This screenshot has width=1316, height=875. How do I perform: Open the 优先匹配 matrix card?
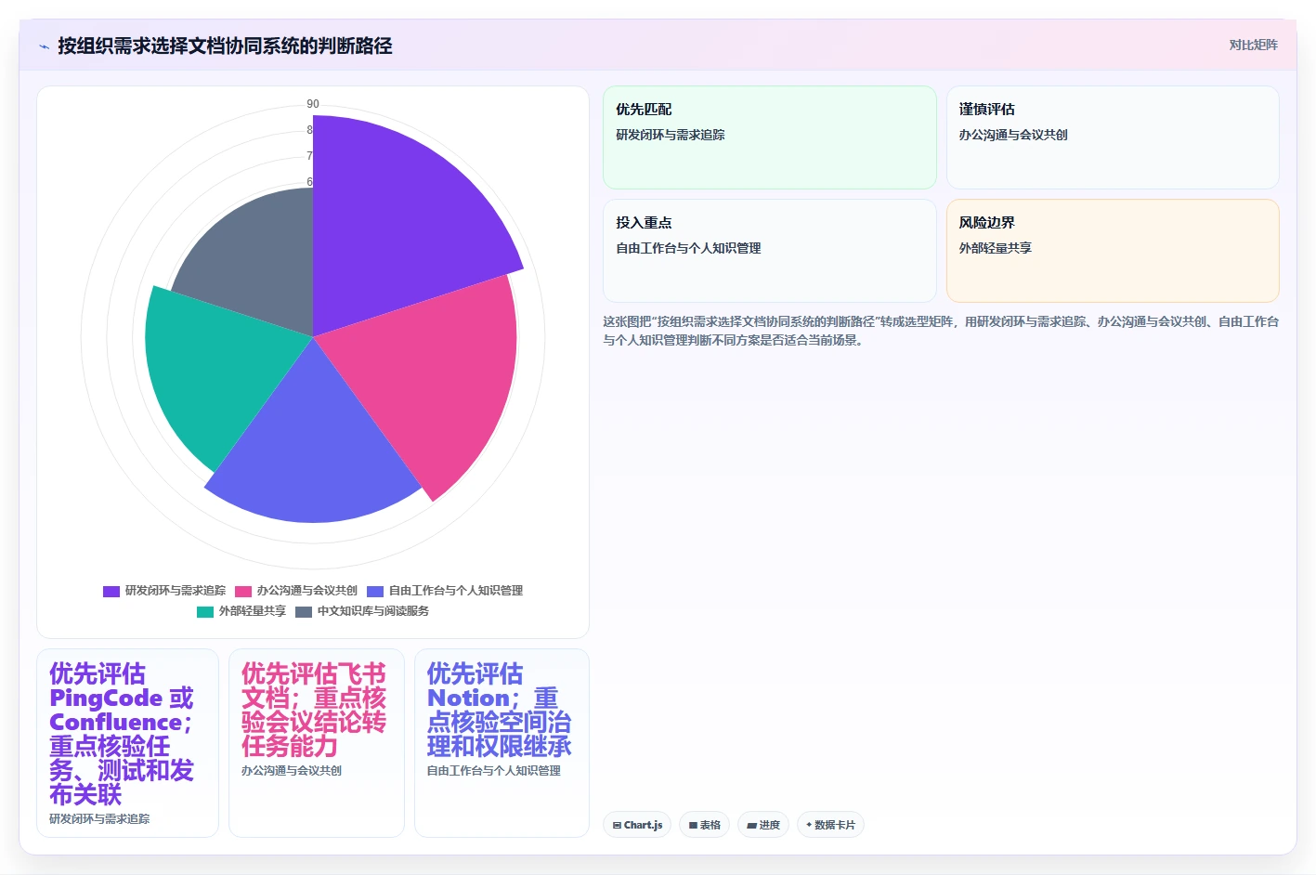(769, 137)
